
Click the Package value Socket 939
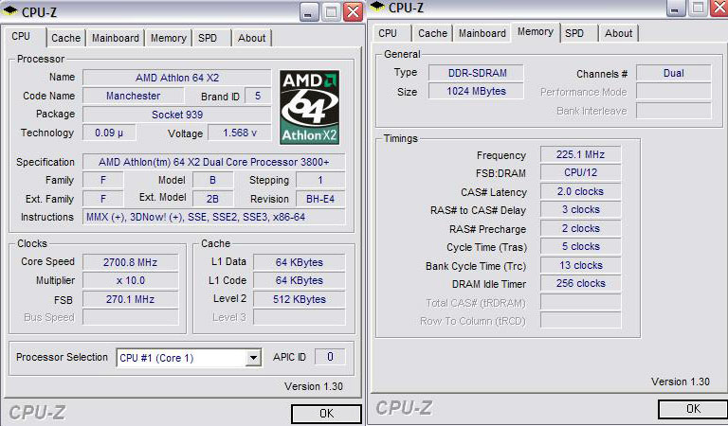click(177, 115)
